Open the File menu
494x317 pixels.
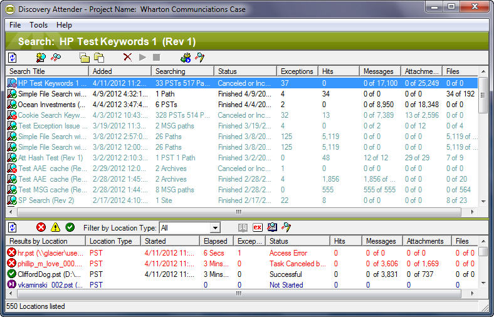15,25
